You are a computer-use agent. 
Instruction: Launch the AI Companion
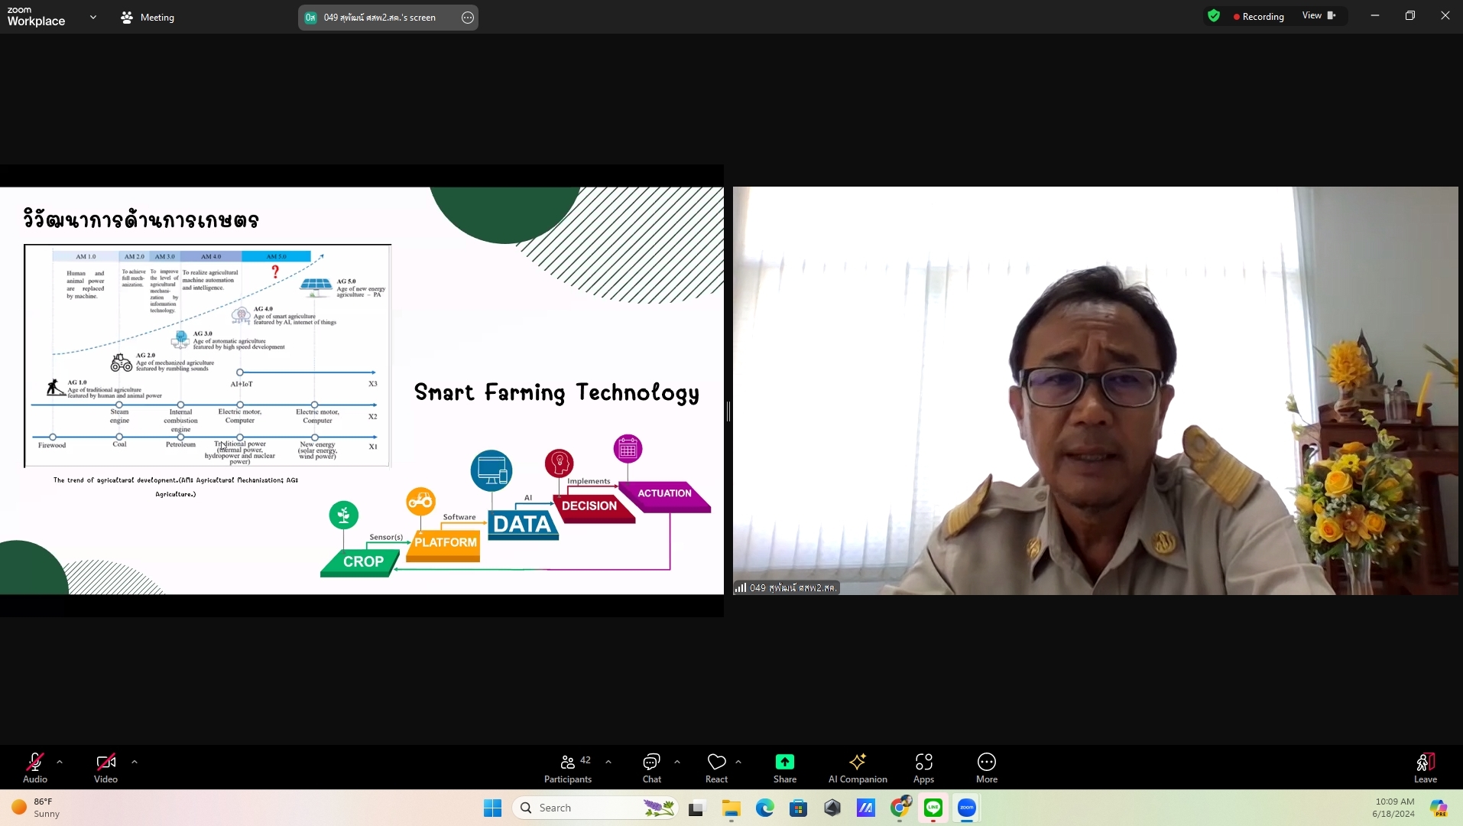coord(858,767)
